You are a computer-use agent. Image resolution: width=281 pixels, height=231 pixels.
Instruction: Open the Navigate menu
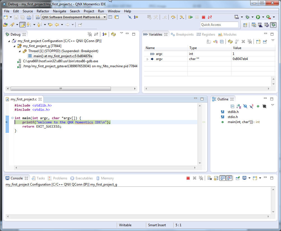point(59,11)
